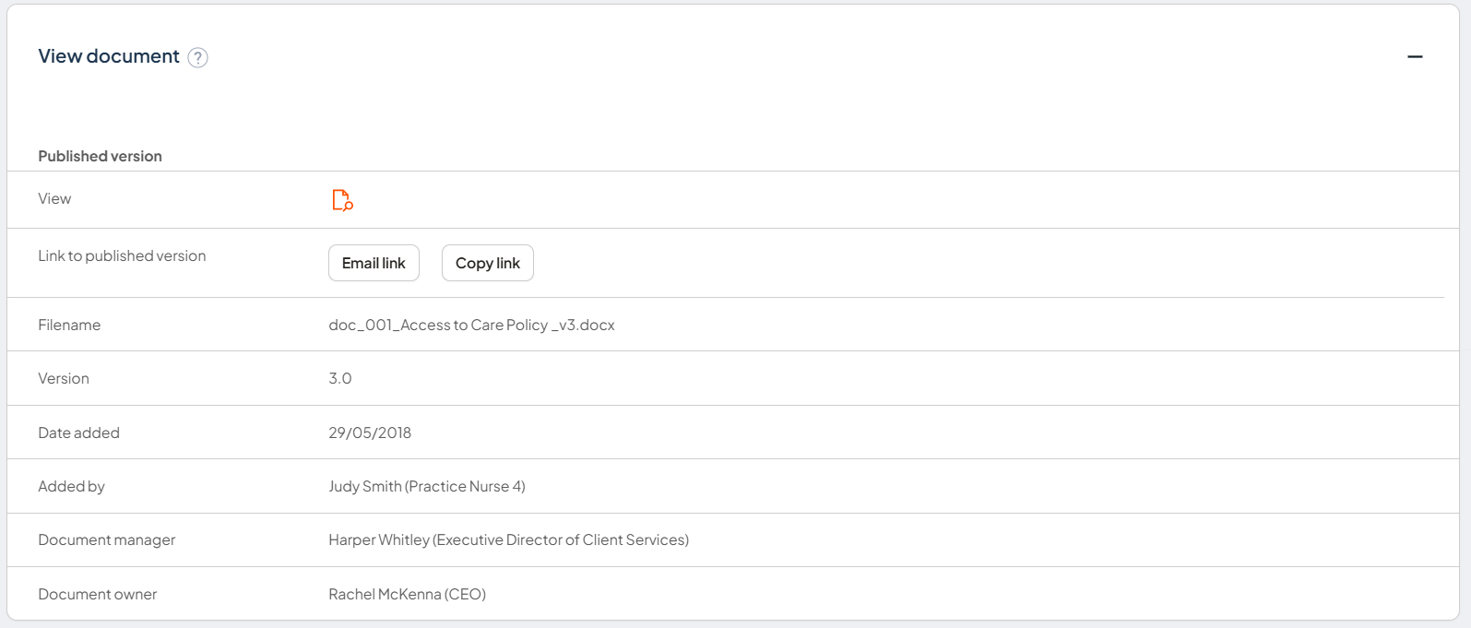Click the Email link button

click(x=374, y=263)
